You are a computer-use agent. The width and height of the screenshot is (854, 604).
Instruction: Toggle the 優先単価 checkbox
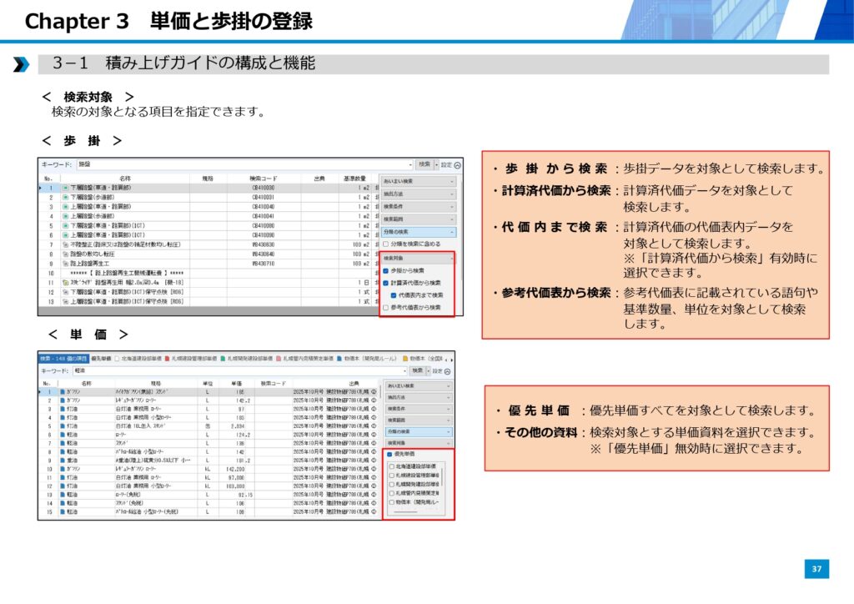(x=389, y=454)
